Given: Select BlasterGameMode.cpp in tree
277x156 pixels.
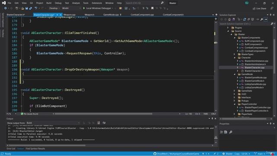Looking at the screenshot, I should tap(256, 78).
